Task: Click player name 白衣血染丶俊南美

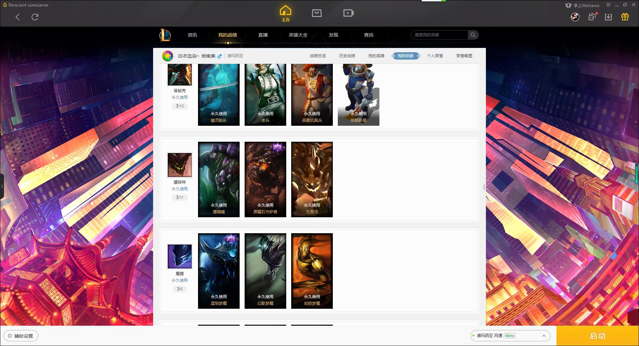Action: pos(197,56)
